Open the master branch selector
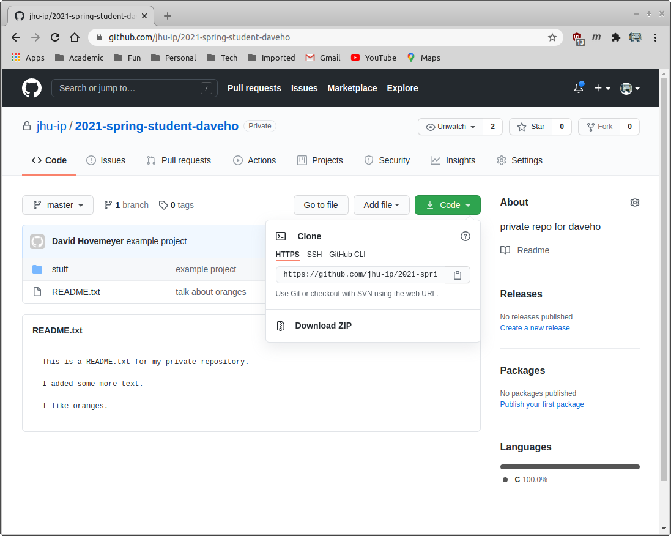 57,205
